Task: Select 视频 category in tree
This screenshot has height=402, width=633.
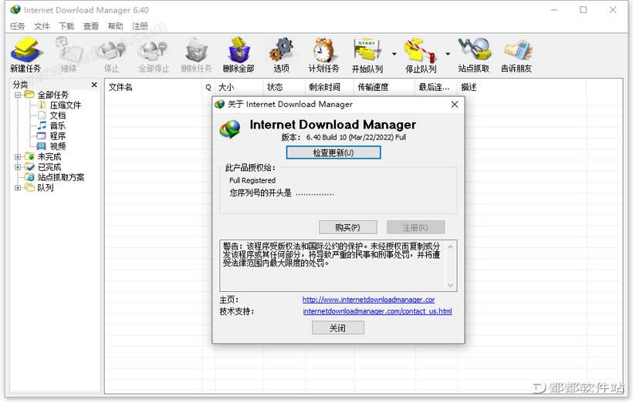Action: [57, 146]
